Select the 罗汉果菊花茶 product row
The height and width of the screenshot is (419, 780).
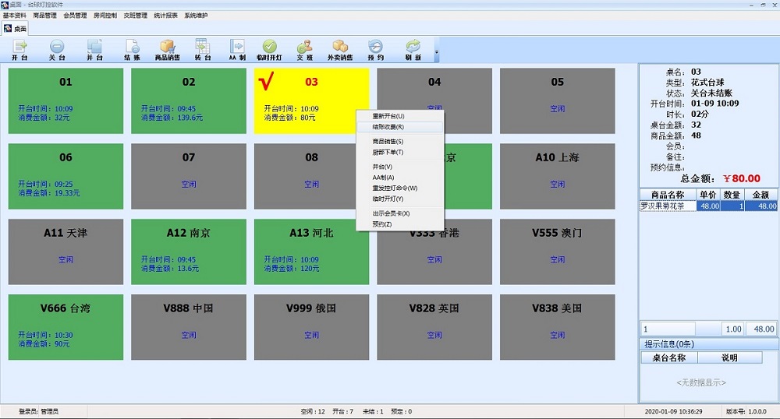click(708, 206)
